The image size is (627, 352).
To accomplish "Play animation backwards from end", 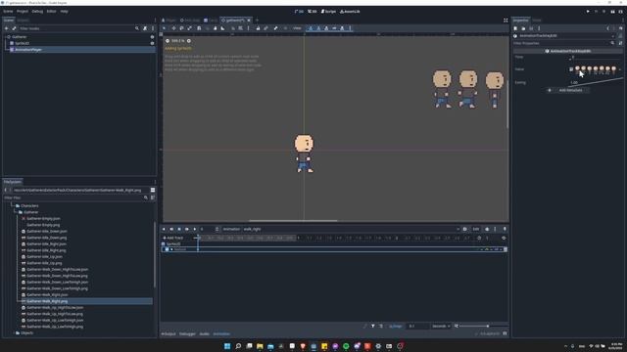I will click(x=171, y=229).
